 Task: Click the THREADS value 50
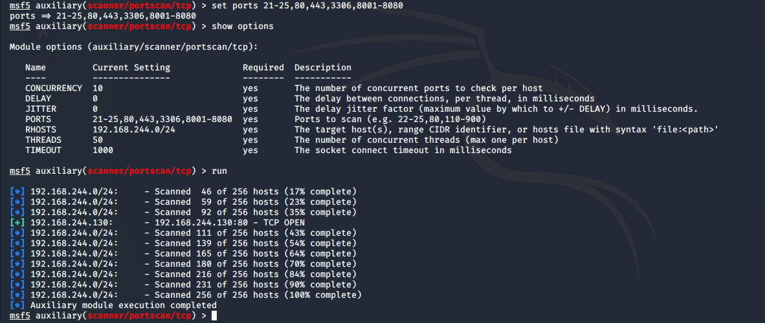(x=98, y=140)
